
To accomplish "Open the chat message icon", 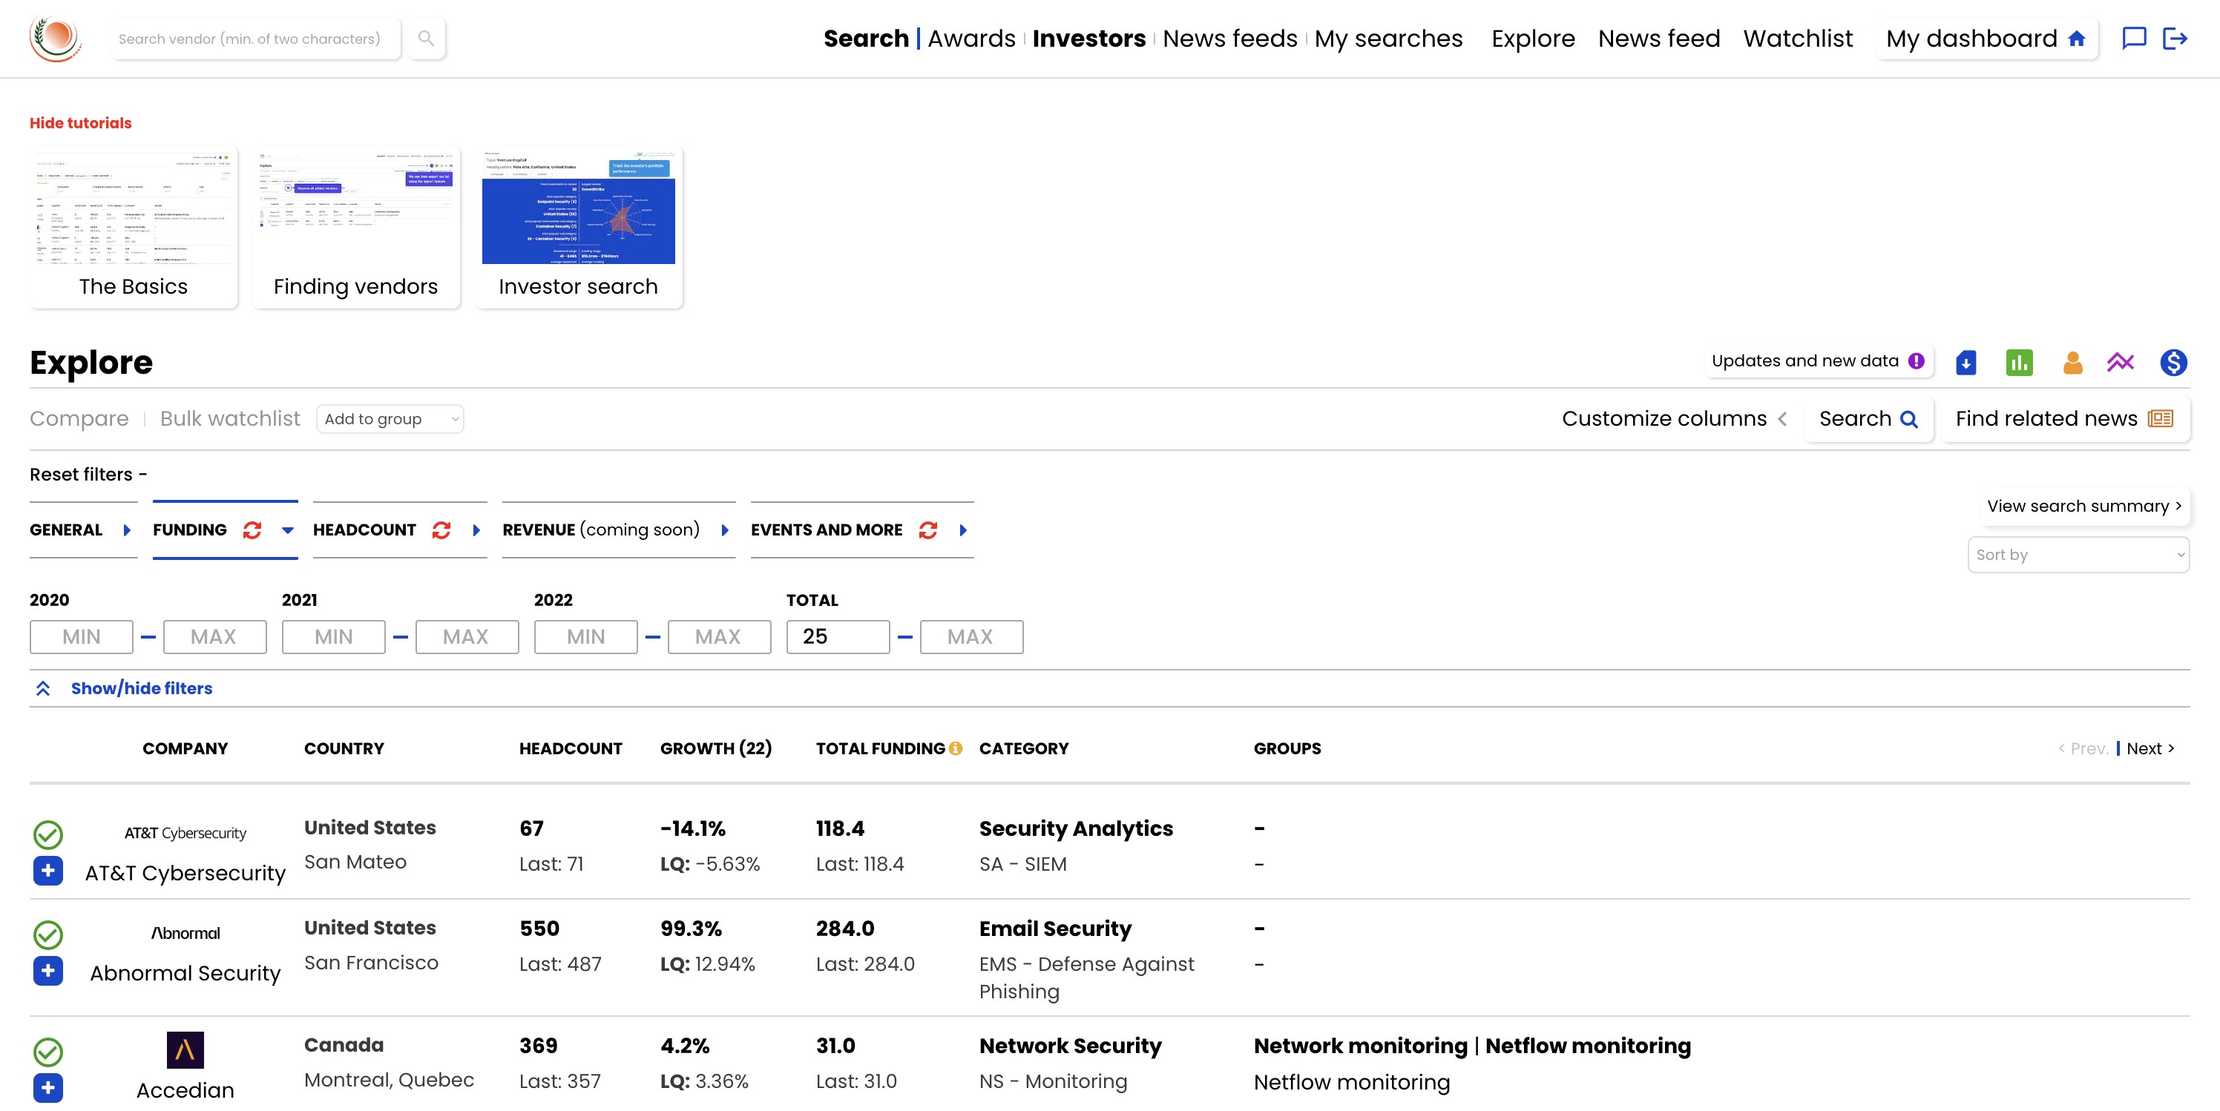I will point(2133,38).
